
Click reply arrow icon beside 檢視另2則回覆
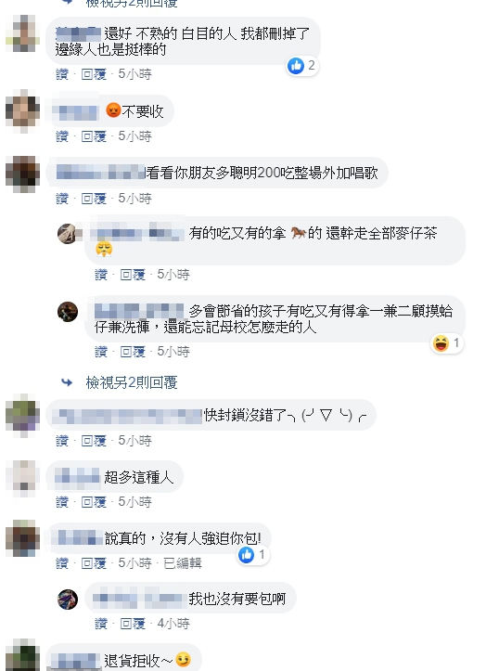(67, 382)
